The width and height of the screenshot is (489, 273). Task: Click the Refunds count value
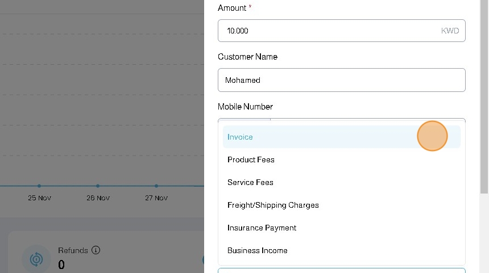click(61, 264)
